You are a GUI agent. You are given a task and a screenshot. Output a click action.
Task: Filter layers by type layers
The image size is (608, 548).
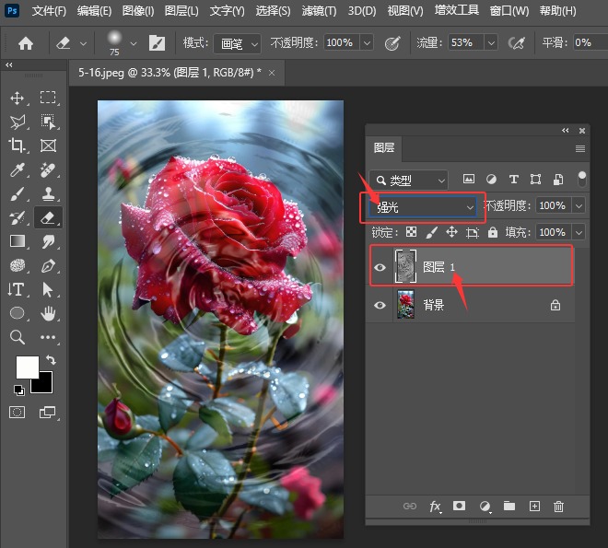tap(514, 179)
